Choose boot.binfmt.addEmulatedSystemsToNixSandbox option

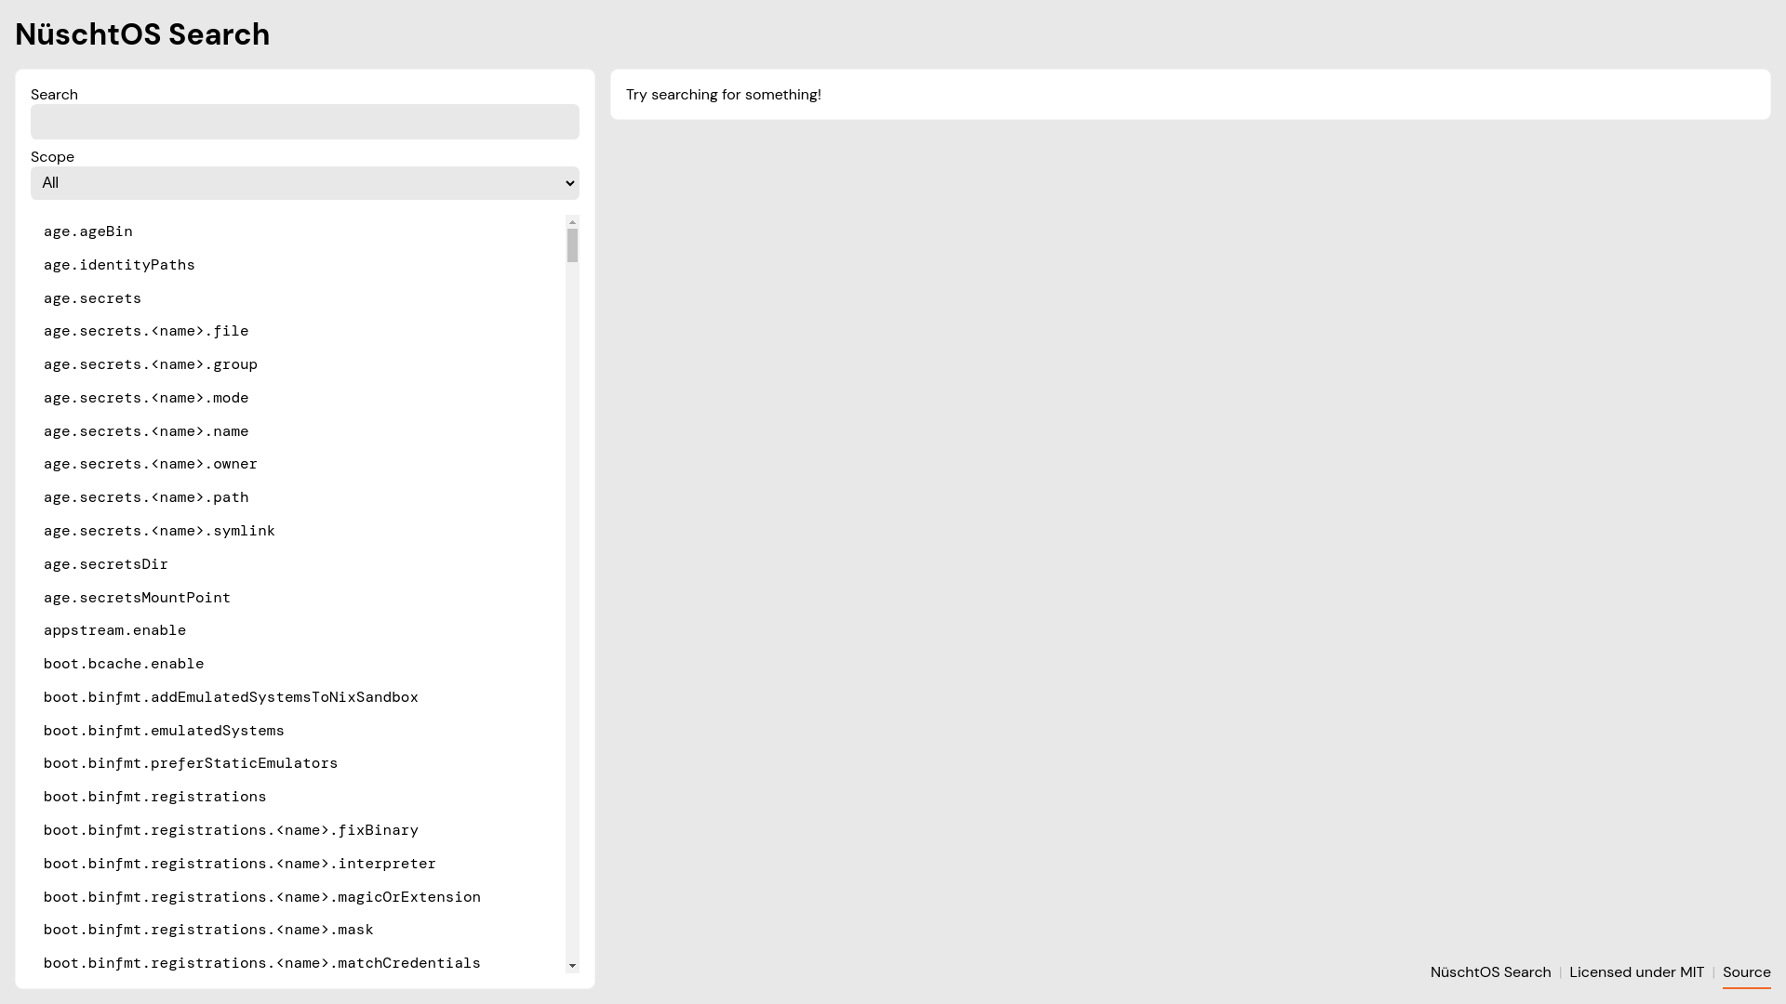tap(298, 697)
